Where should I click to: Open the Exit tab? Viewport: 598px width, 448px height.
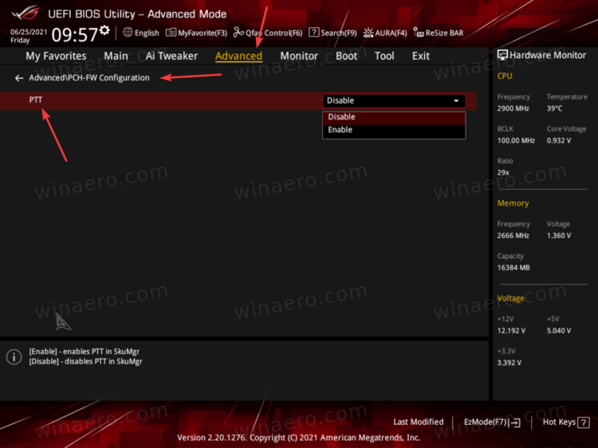tap(421, 56)
